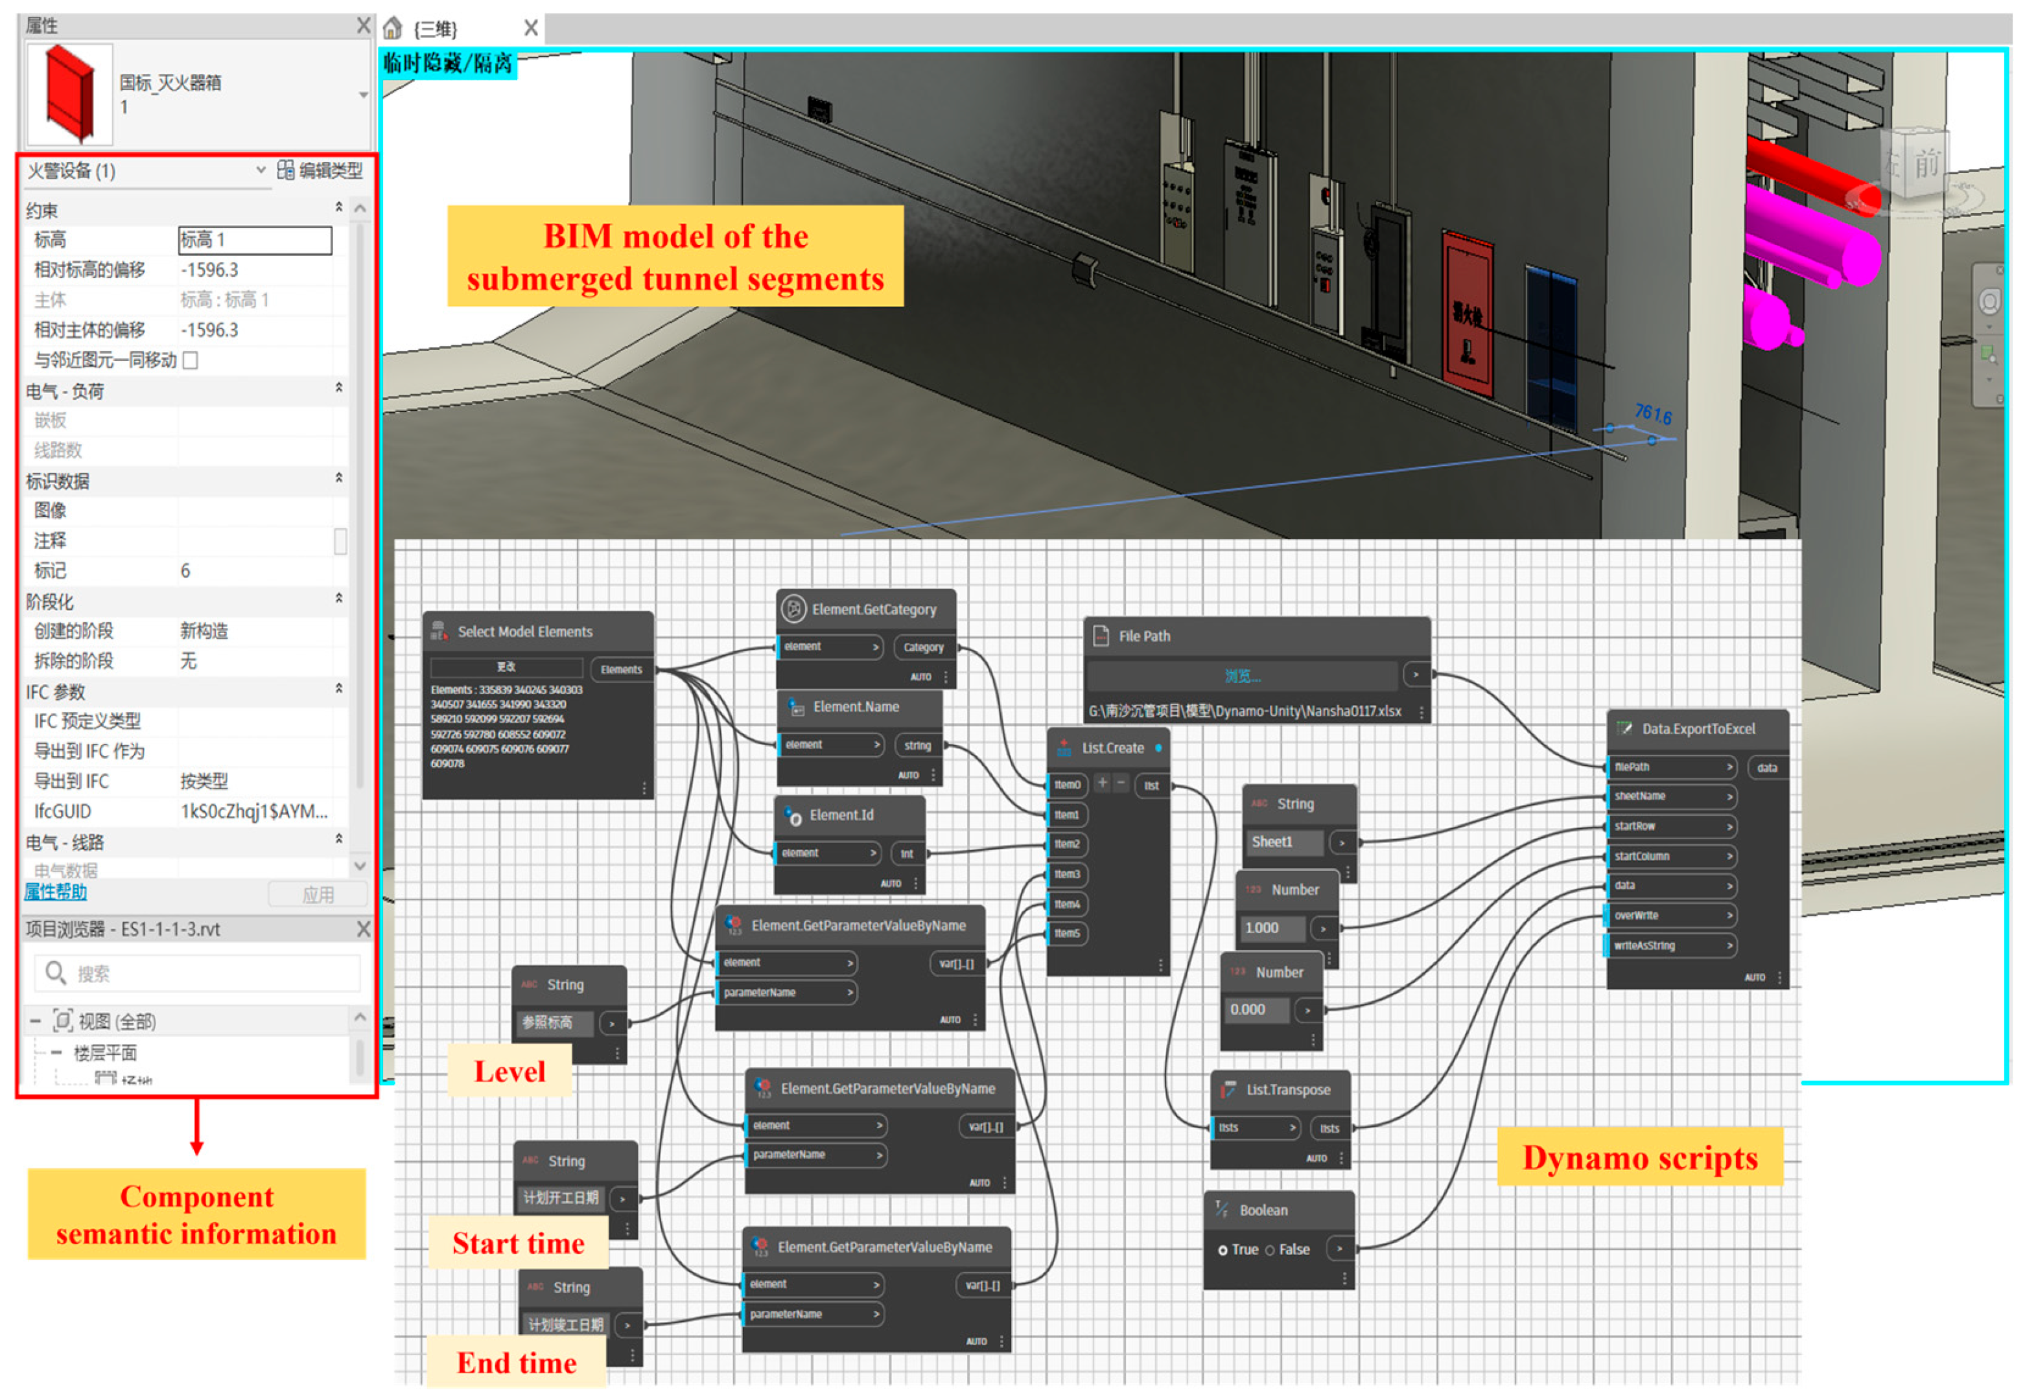Toggle the 与邻近图元一同移动 checkbox
The height and width of the screenshot is (1399, 2025).
(190, 360)
